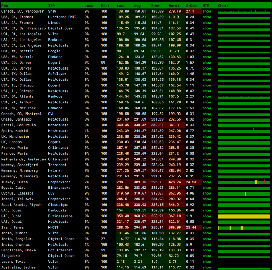Open show link for Bangladesh Dhaka

[x=207, y=250]
